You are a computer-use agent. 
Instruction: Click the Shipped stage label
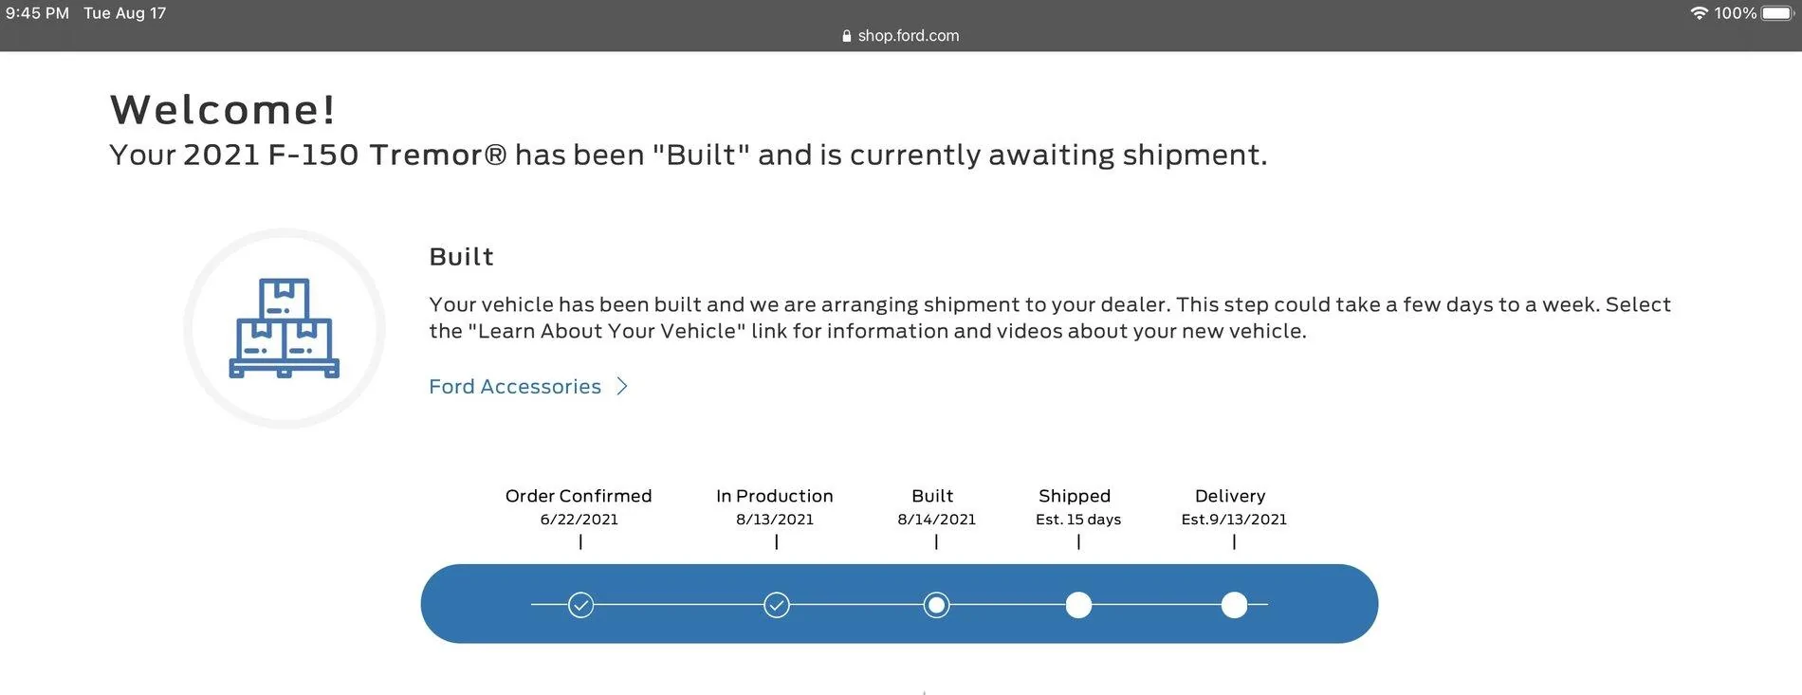coord(1075,496)
